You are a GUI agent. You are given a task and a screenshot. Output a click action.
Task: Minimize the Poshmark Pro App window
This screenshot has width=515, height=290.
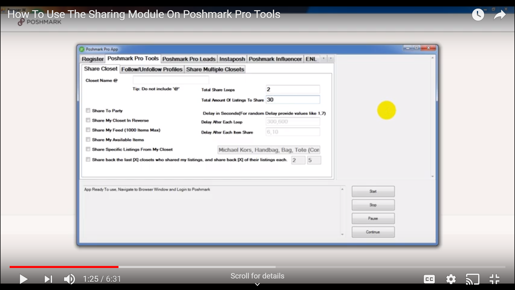(x=408, y=48)
